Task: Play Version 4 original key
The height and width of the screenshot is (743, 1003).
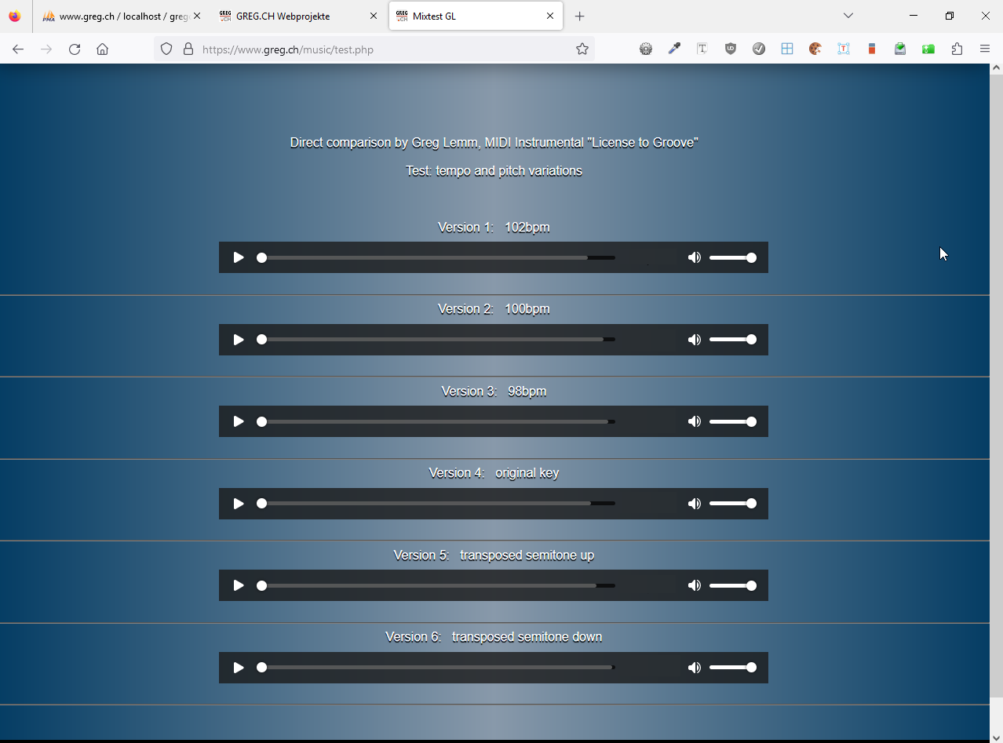Action: coord(239,504)
